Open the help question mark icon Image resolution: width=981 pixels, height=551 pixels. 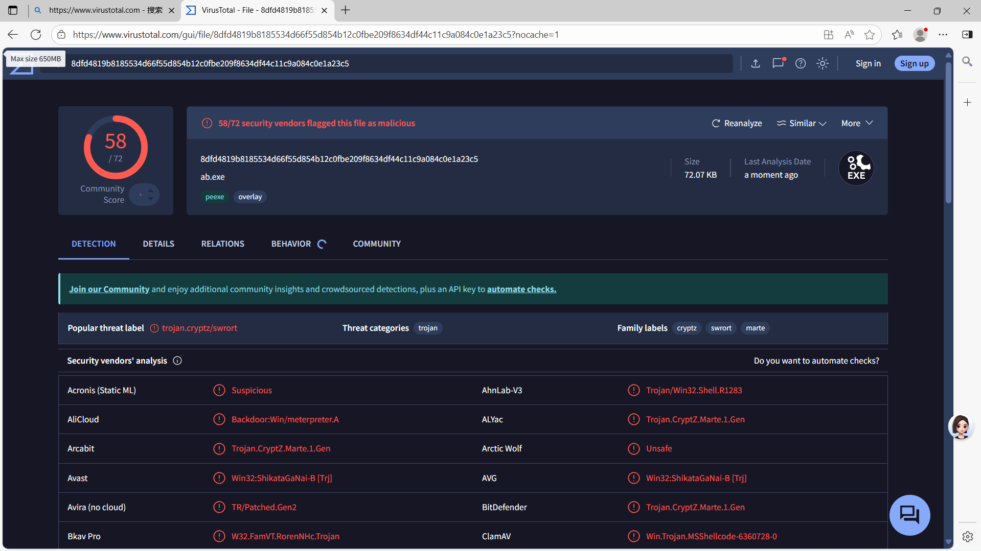[x=801, y=63]
